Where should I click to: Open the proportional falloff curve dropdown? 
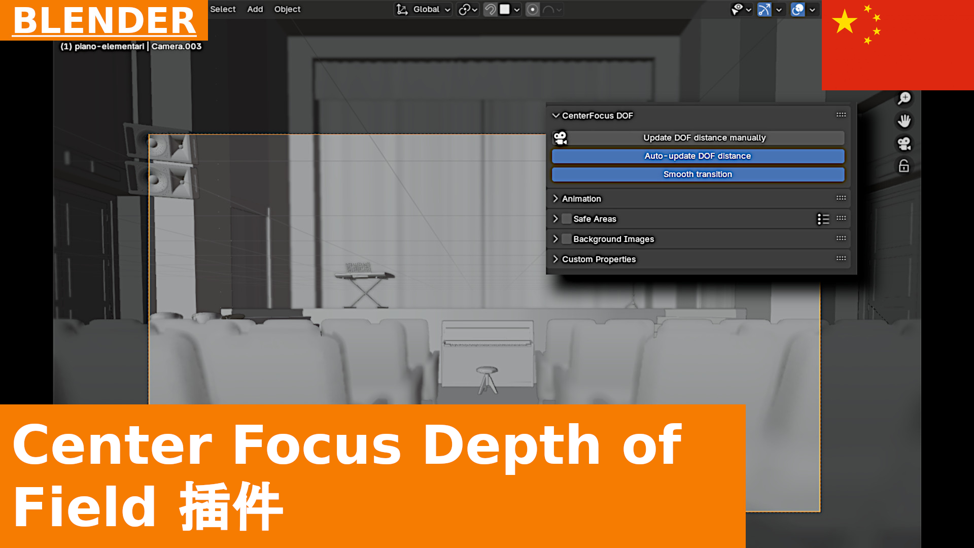552,9
